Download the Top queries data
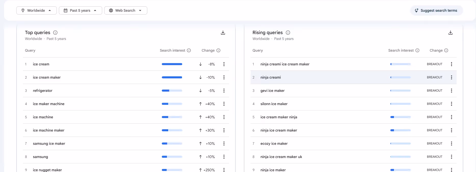Image resolution: width=476 pixels, height=172 pixels. (x=223, y=33)
